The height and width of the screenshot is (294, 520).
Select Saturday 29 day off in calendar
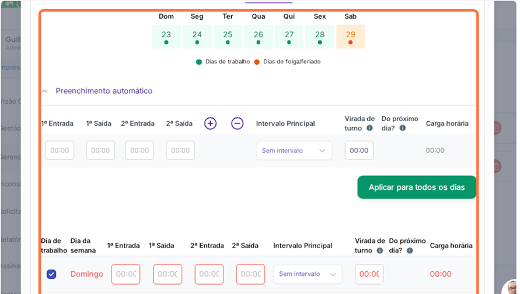click(350, 37)
